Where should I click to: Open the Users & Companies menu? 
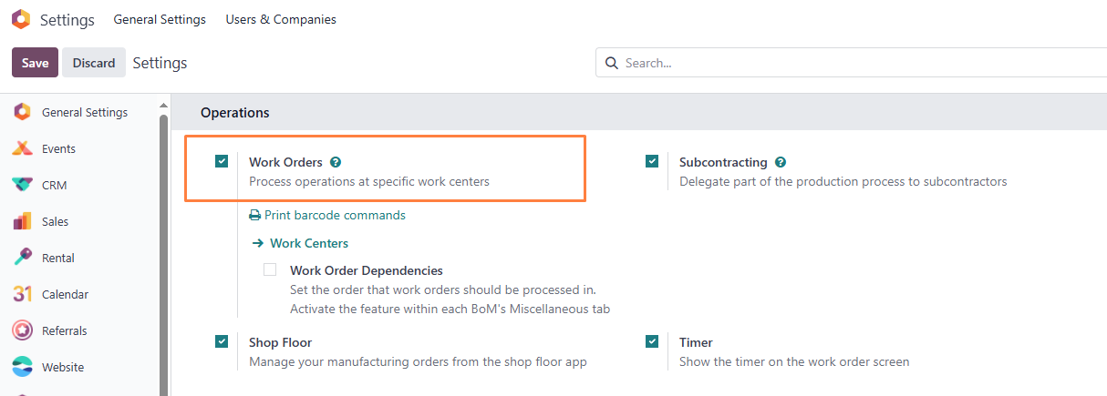point(281,19)
